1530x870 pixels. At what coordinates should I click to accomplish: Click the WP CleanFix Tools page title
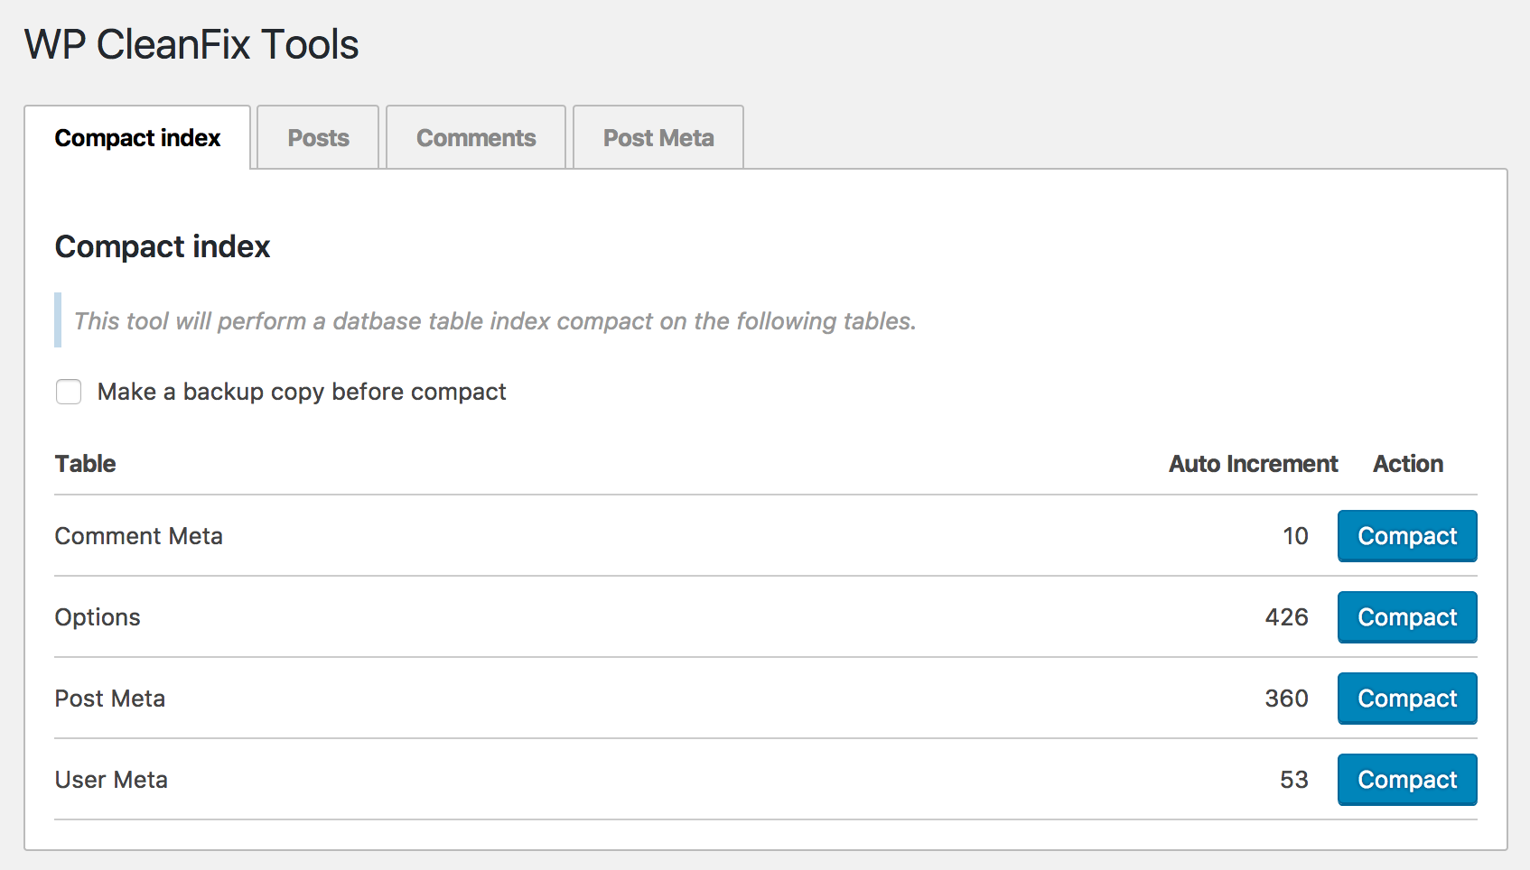191,44
